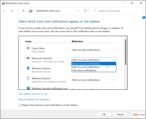Close the Notification Area Icons window
Screen dimensions: 146x119
(x=141, y=3)
